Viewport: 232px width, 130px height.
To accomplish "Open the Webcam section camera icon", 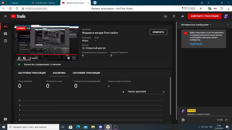I will pos(5,34).
